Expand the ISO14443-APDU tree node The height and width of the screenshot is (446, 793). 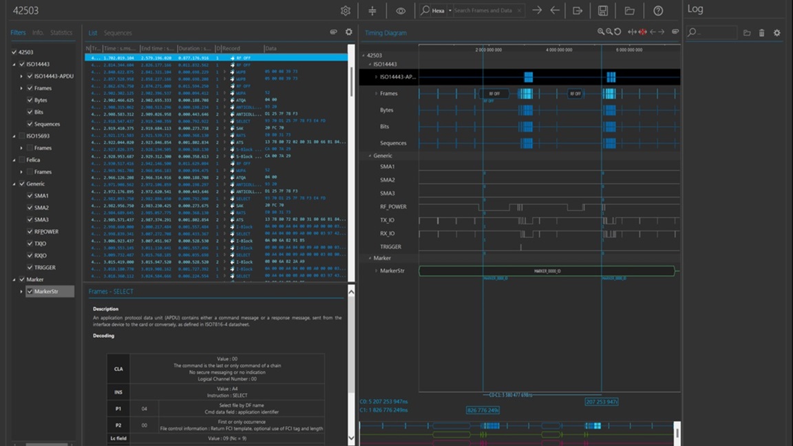pos(21,76)
